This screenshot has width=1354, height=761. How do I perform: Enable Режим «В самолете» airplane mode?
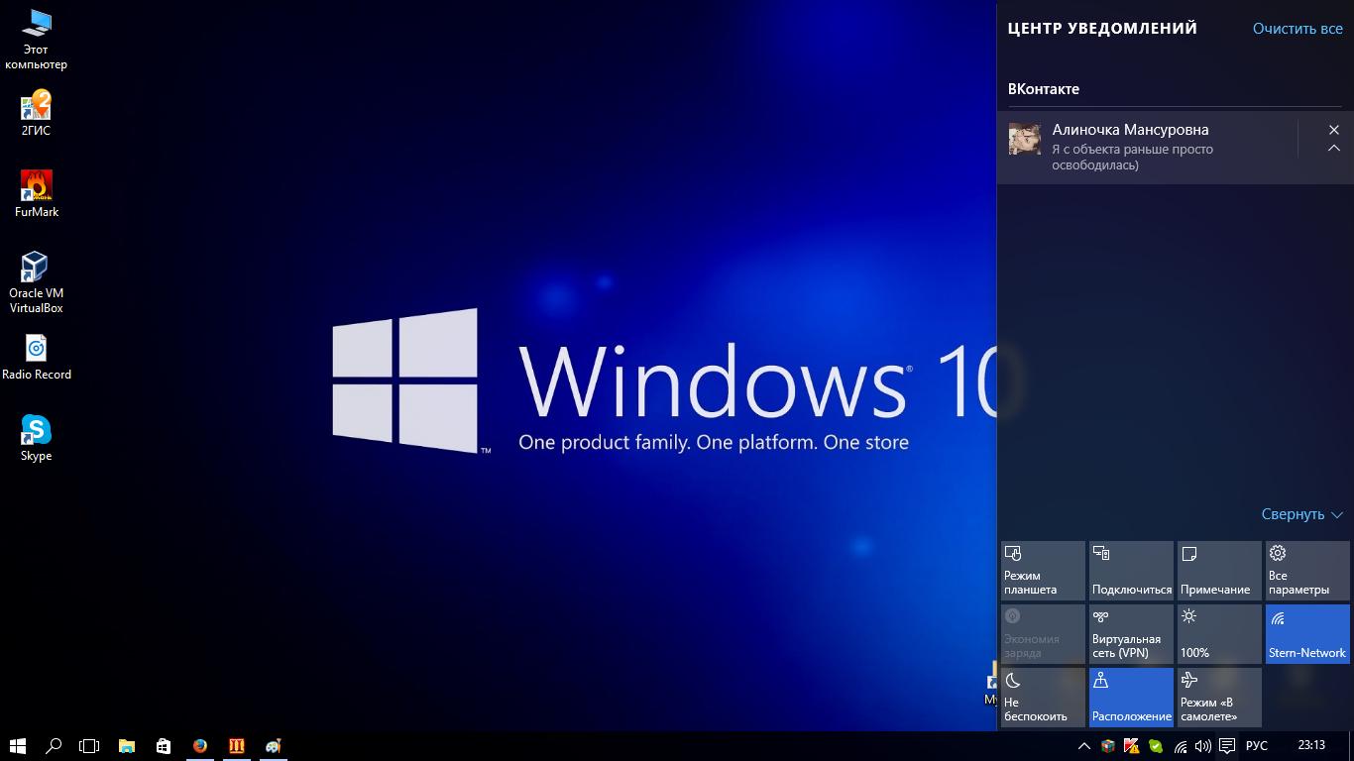coord(1219,698)
